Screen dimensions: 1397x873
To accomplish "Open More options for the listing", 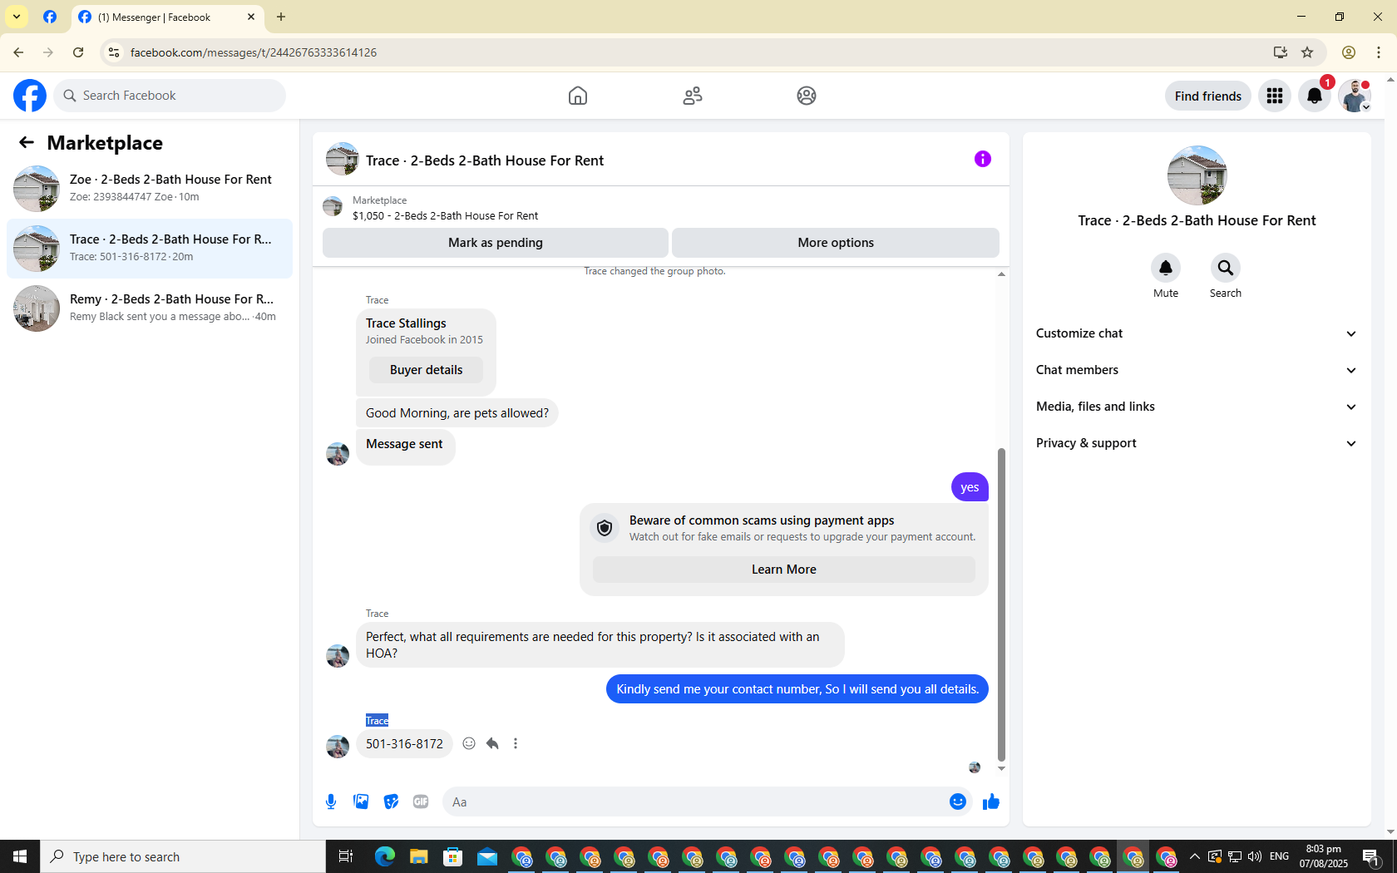I will [836, 243].
